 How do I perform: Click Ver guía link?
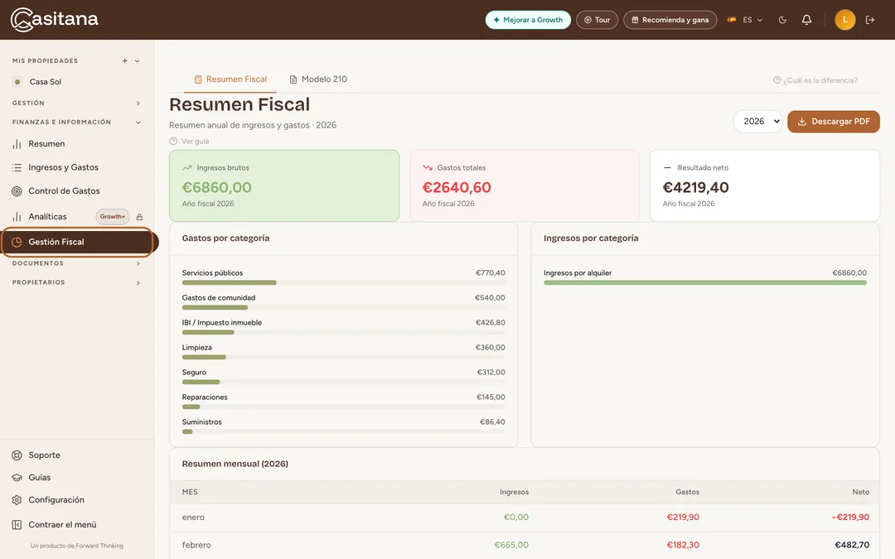(190, 141)
